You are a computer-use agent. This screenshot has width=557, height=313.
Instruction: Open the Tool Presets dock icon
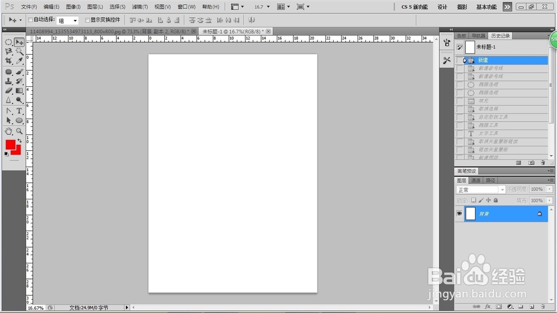pos(447,60)
